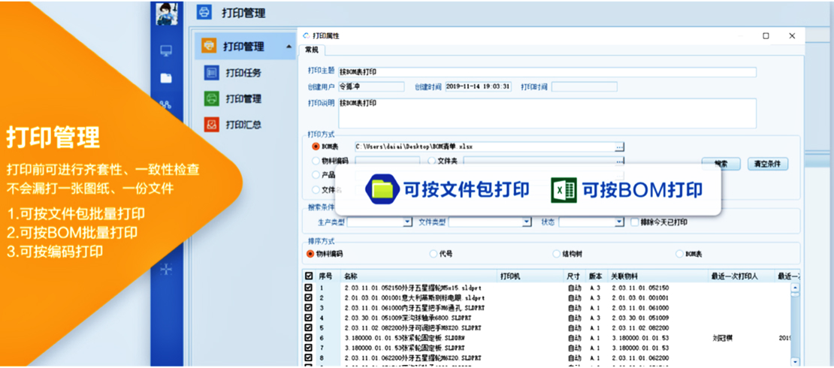Open the 状态 dropdown list
834x368 pixels.
click(619, 222)
